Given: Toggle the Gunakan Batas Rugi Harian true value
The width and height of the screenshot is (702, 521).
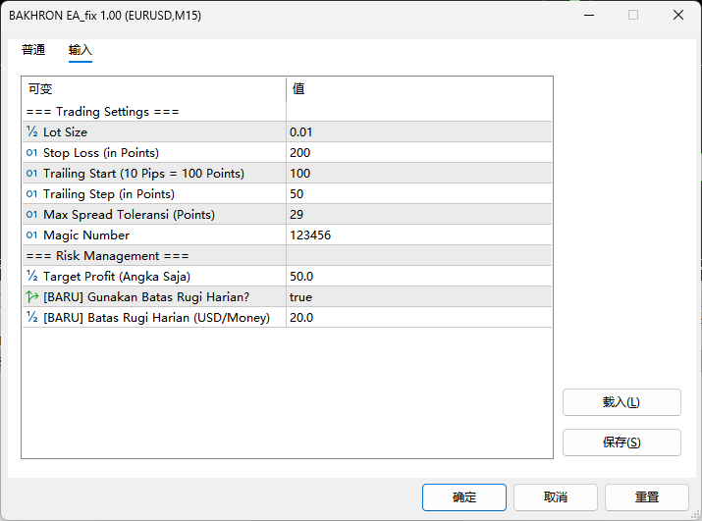Looking at the screenshot, I should pyautogui.click(x=300, y=297).
